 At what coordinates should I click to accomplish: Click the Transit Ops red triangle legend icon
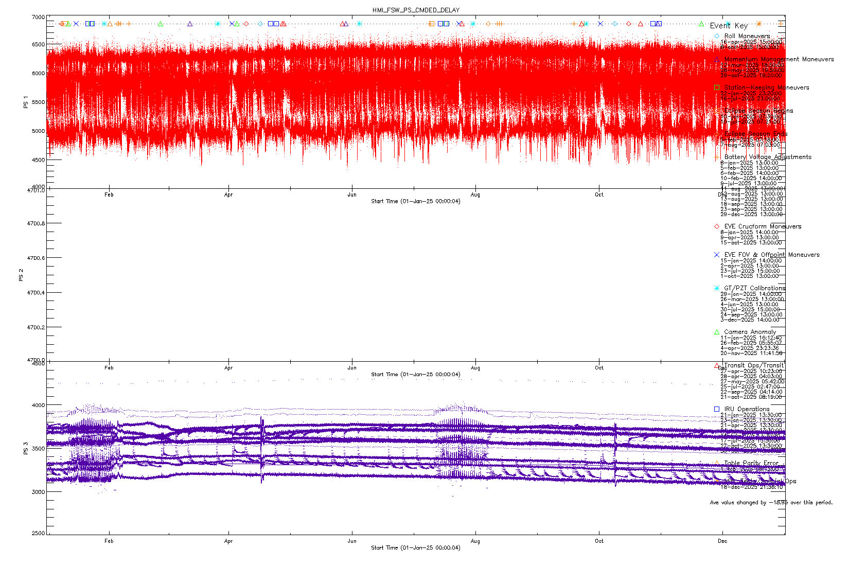717,365
